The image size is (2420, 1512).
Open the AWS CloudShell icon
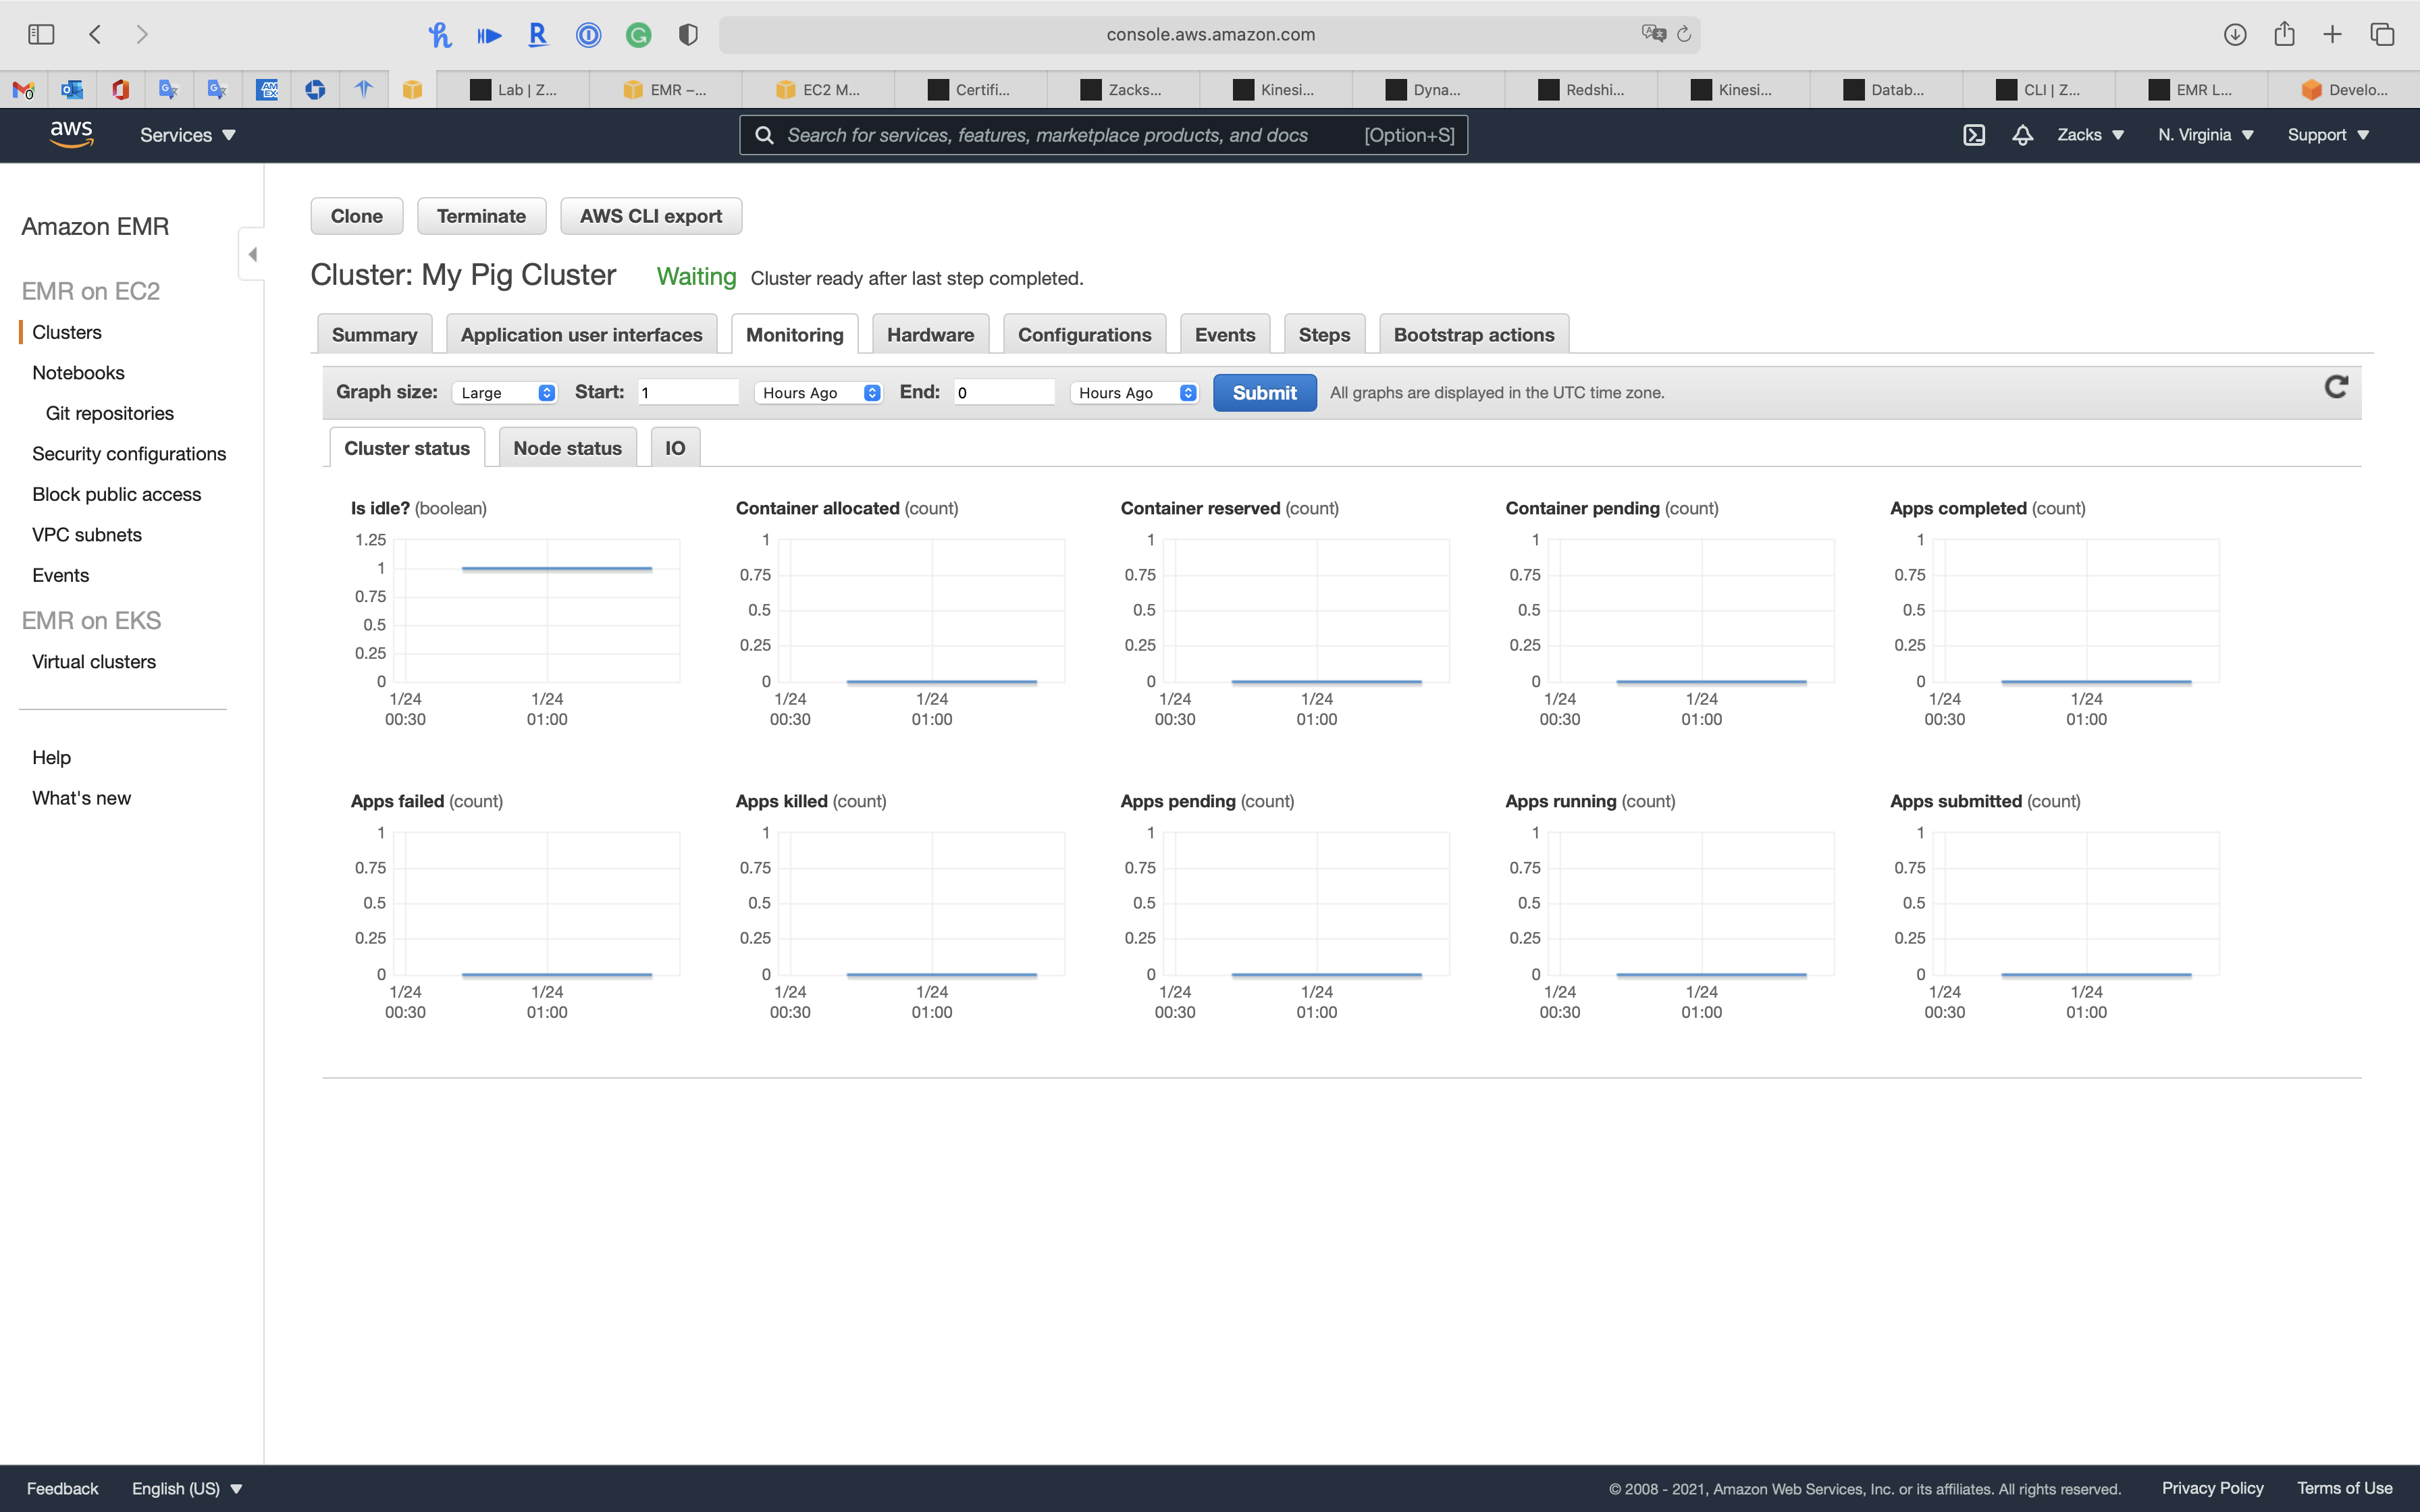pyautogui.click(x=1973, y=135)
